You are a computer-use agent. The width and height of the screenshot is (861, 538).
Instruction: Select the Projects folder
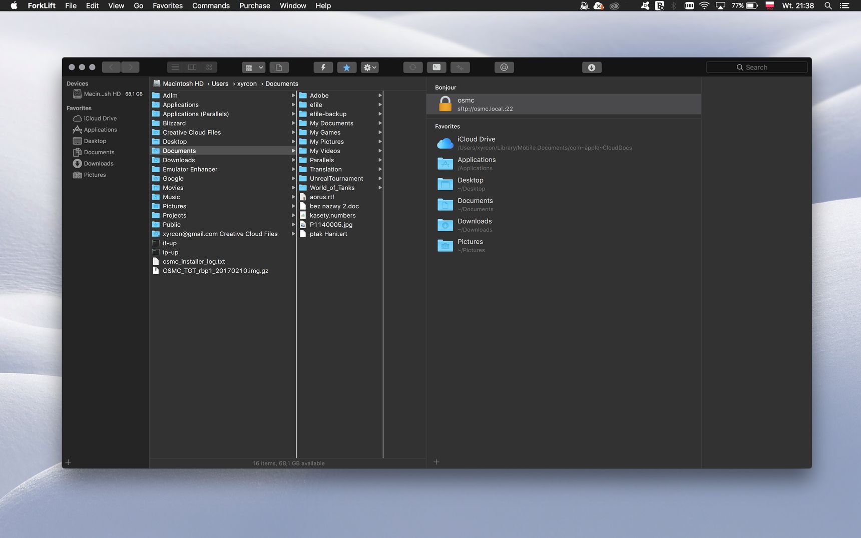pos(223,215)
